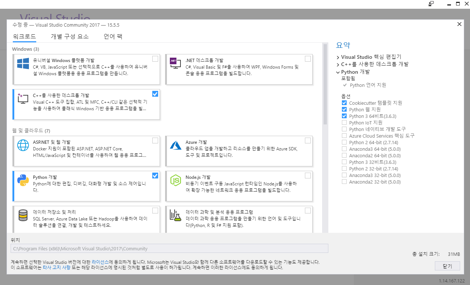Expand Visual Studio core editor summary
The image size is (470, 285).
pos(338,57)
